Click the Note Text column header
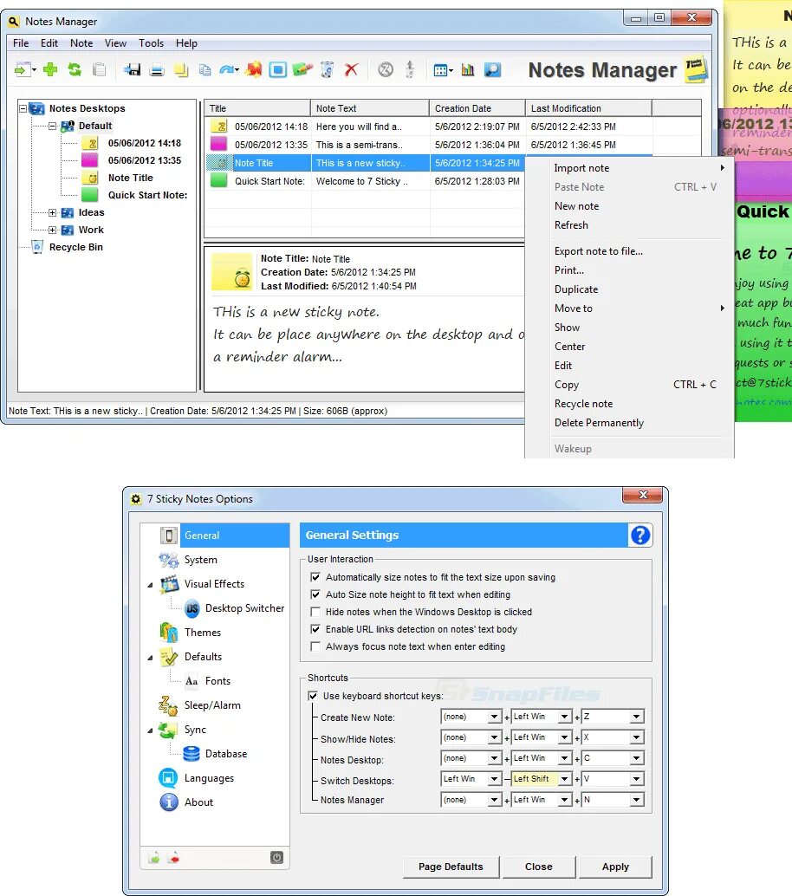Viewport: 792px width, 896px height. pyautogui.click(x=370, y=108)
